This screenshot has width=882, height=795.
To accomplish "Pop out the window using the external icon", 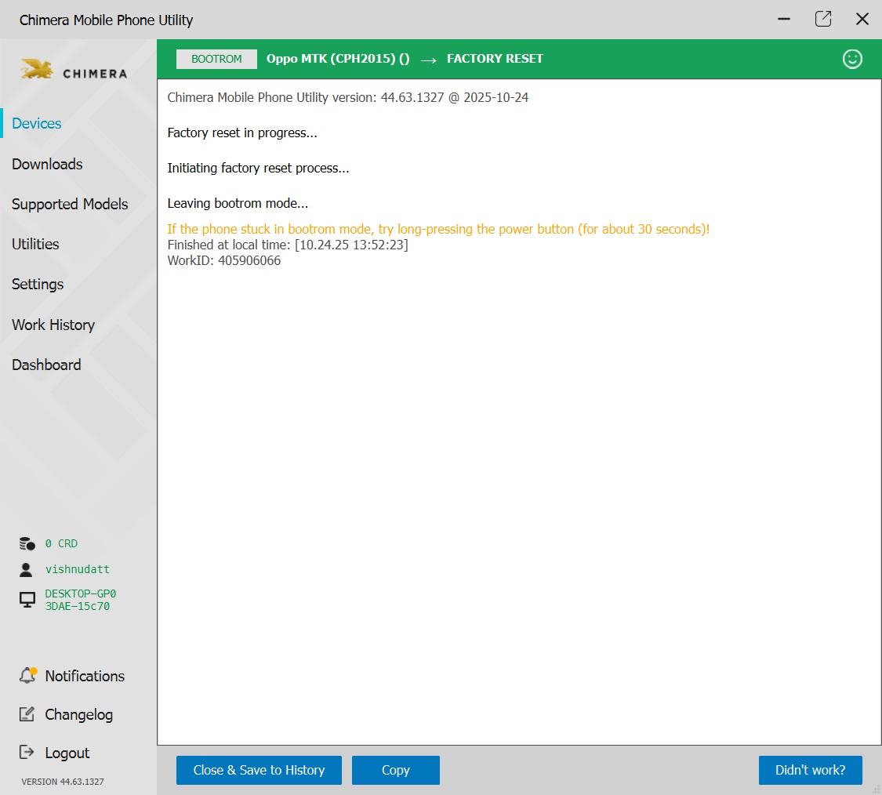I will pyautogui.click(x=823, y=19).
